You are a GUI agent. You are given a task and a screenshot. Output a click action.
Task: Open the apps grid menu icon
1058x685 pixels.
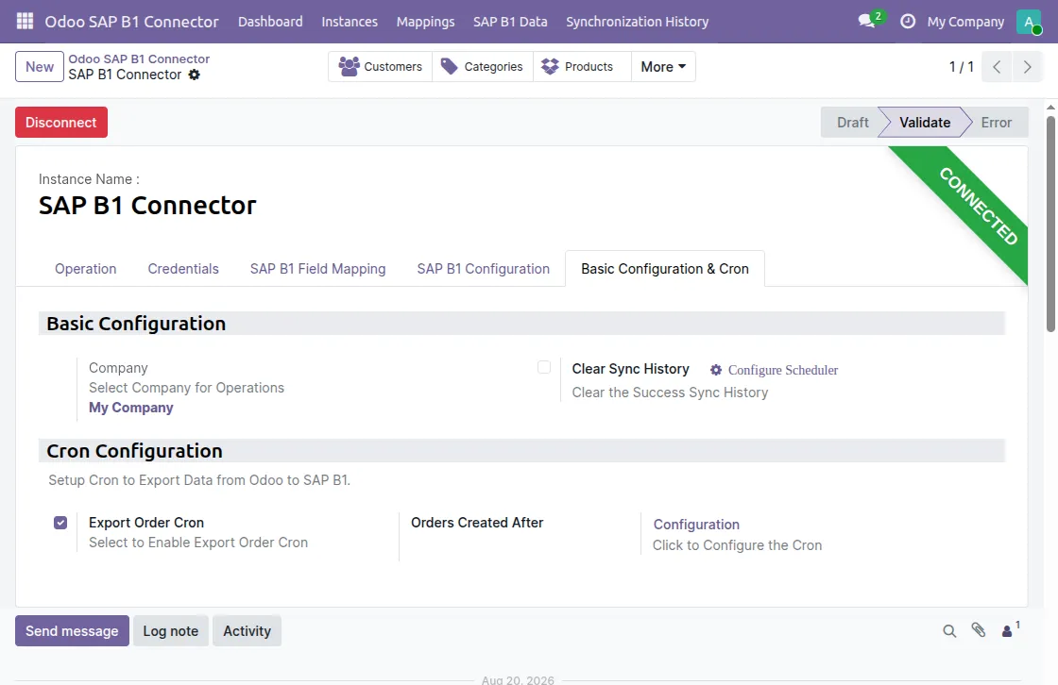coord(25,21)
